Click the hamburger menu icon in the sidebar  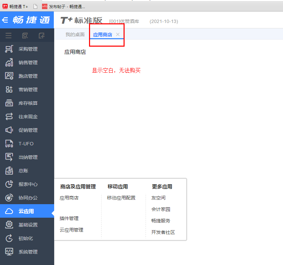tap(8, 35)
